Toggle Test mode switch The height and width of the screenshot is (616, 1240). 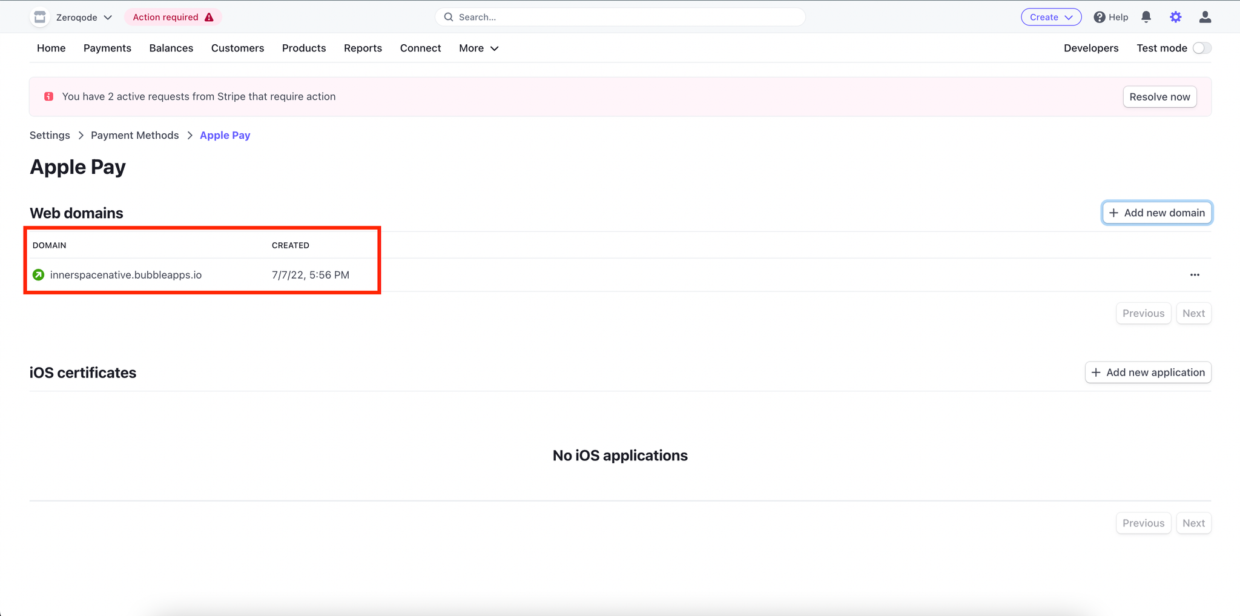point(1202,48)
